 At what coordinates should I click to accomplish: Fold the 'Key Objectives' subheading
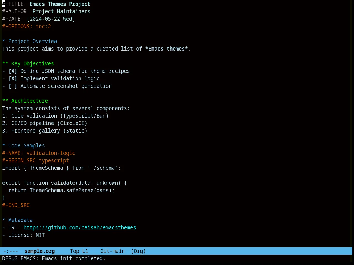(x=5, y=64)
